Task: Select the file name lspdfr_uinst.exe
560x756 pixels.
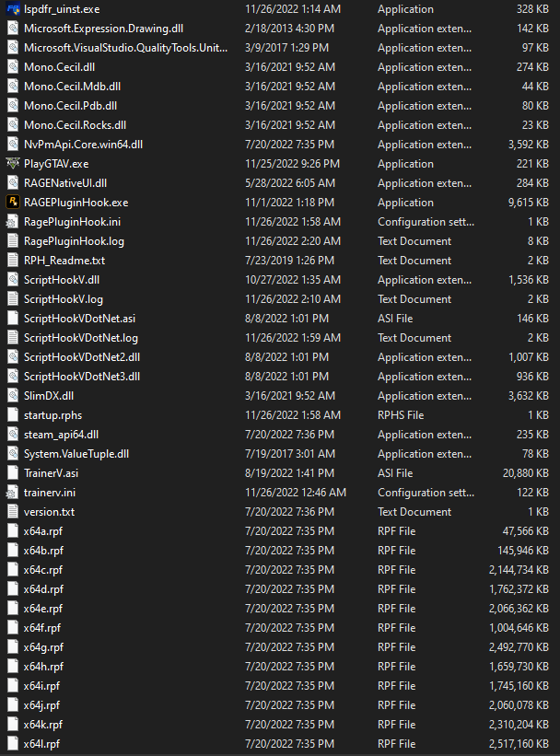Action: coord(62,9)
